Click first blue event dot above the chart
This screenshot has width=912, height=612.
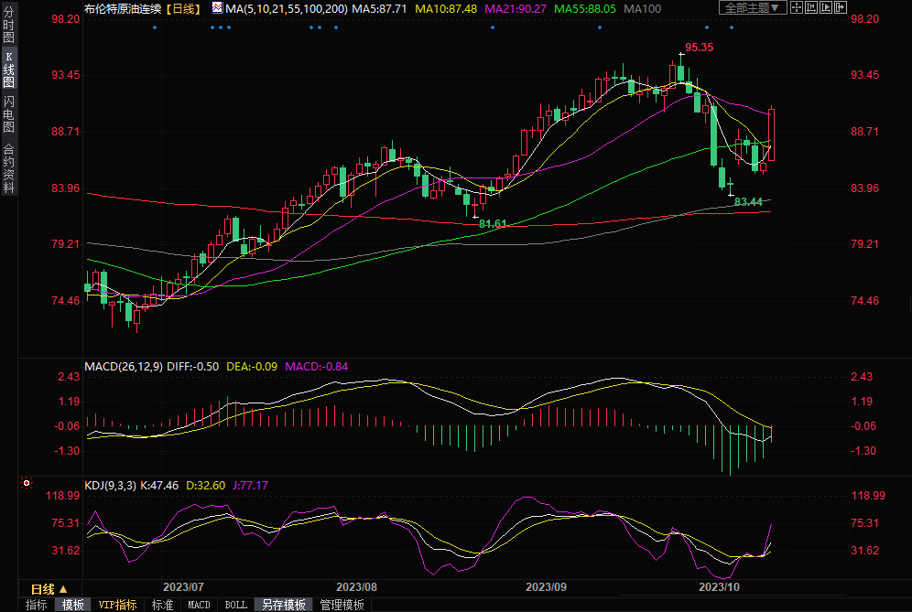tap(155, 27)
